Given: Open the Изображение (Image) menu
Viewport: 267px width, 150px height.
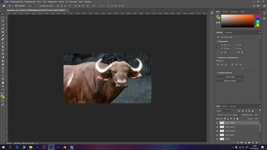Looking at the screenshot, I should pyautogui.click(x=30, y=2).
